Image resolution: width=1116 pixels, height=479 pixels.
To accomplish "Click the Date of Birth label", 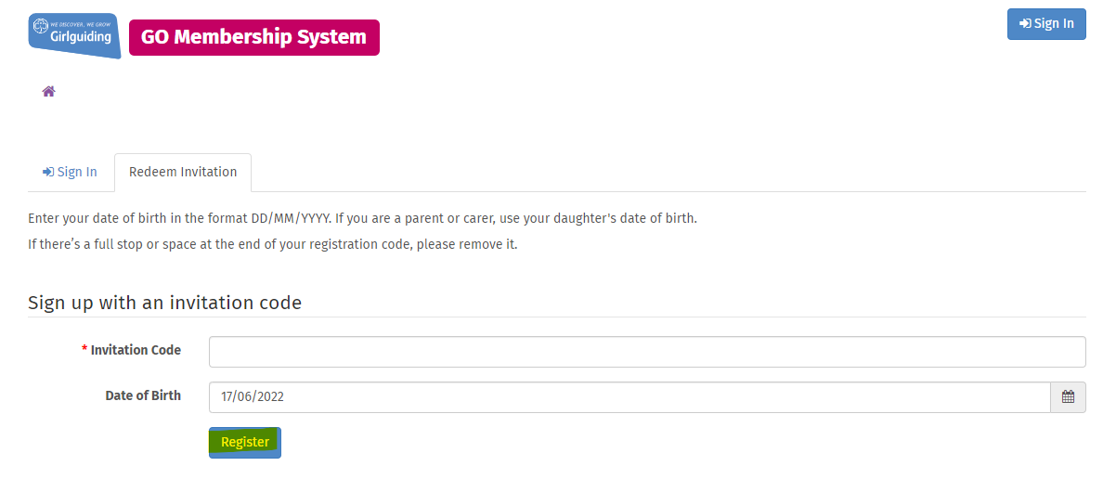I will (143, 395).
